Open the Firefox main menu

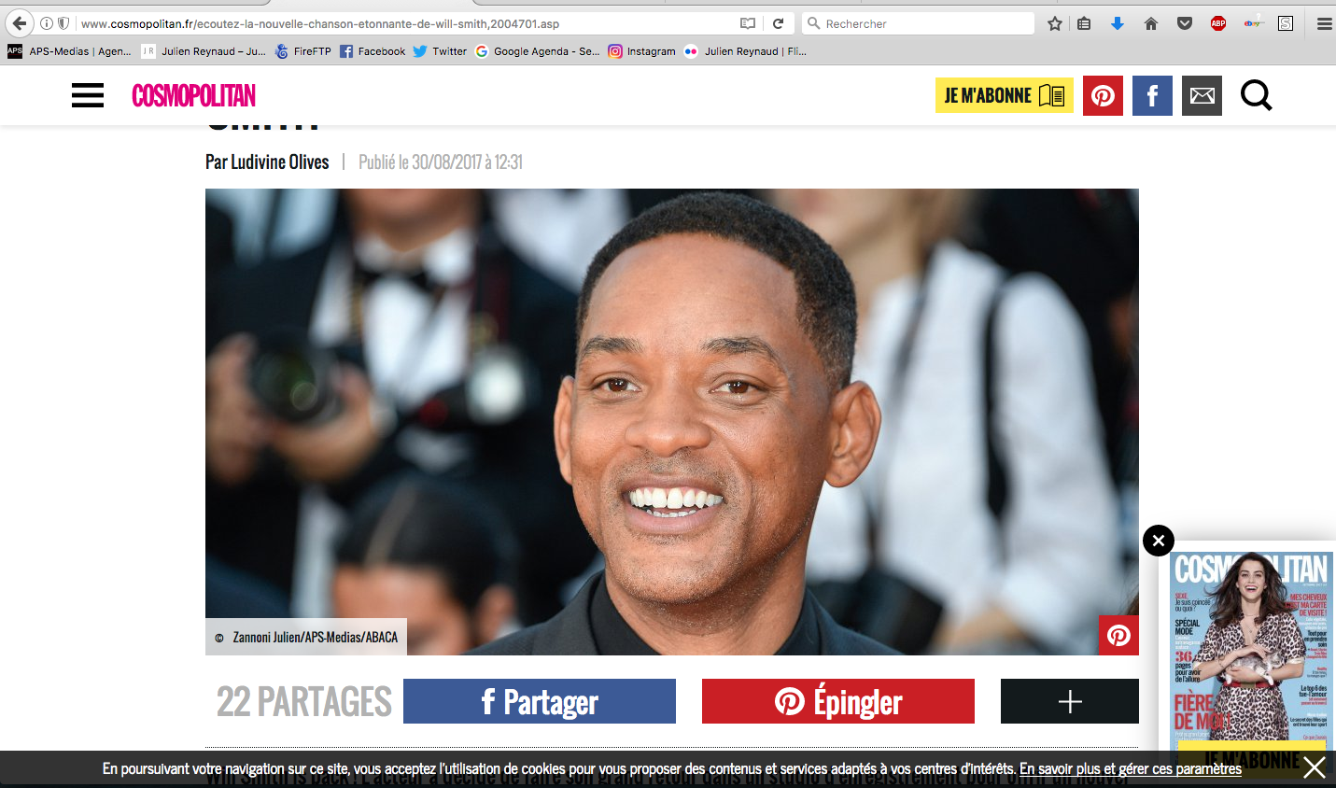point(1324,23)
